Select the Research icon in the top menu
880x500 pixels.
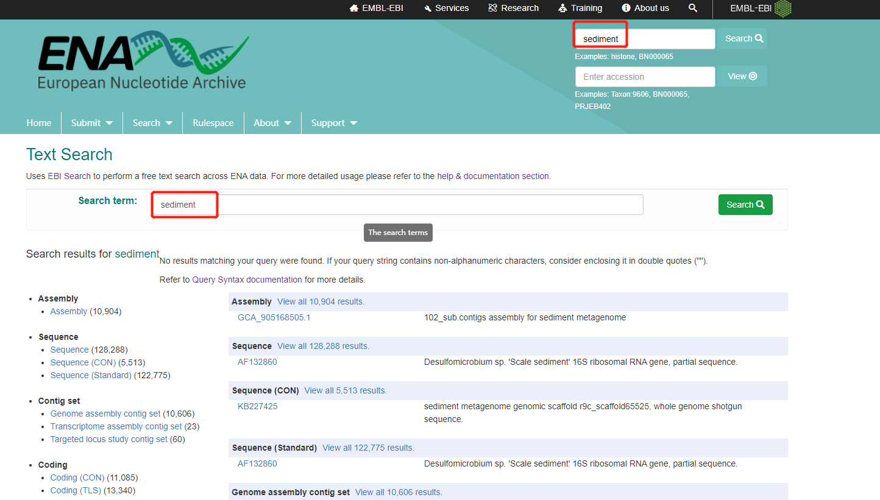(494, 8)
